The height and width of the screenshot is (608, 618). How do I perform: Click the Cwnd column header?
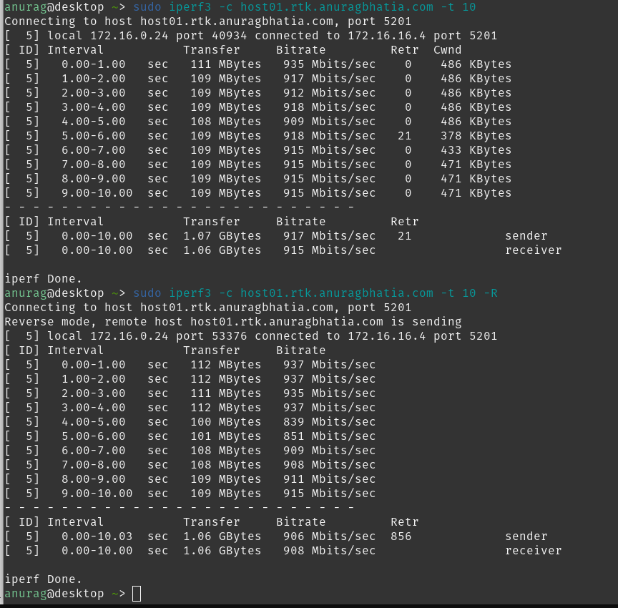click(447, 50)
